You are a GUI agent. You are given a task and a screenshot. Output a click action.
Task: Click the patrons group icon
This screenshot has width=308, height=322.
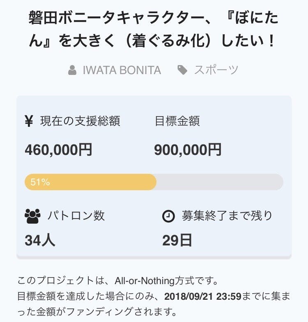[x=33, y=216]
